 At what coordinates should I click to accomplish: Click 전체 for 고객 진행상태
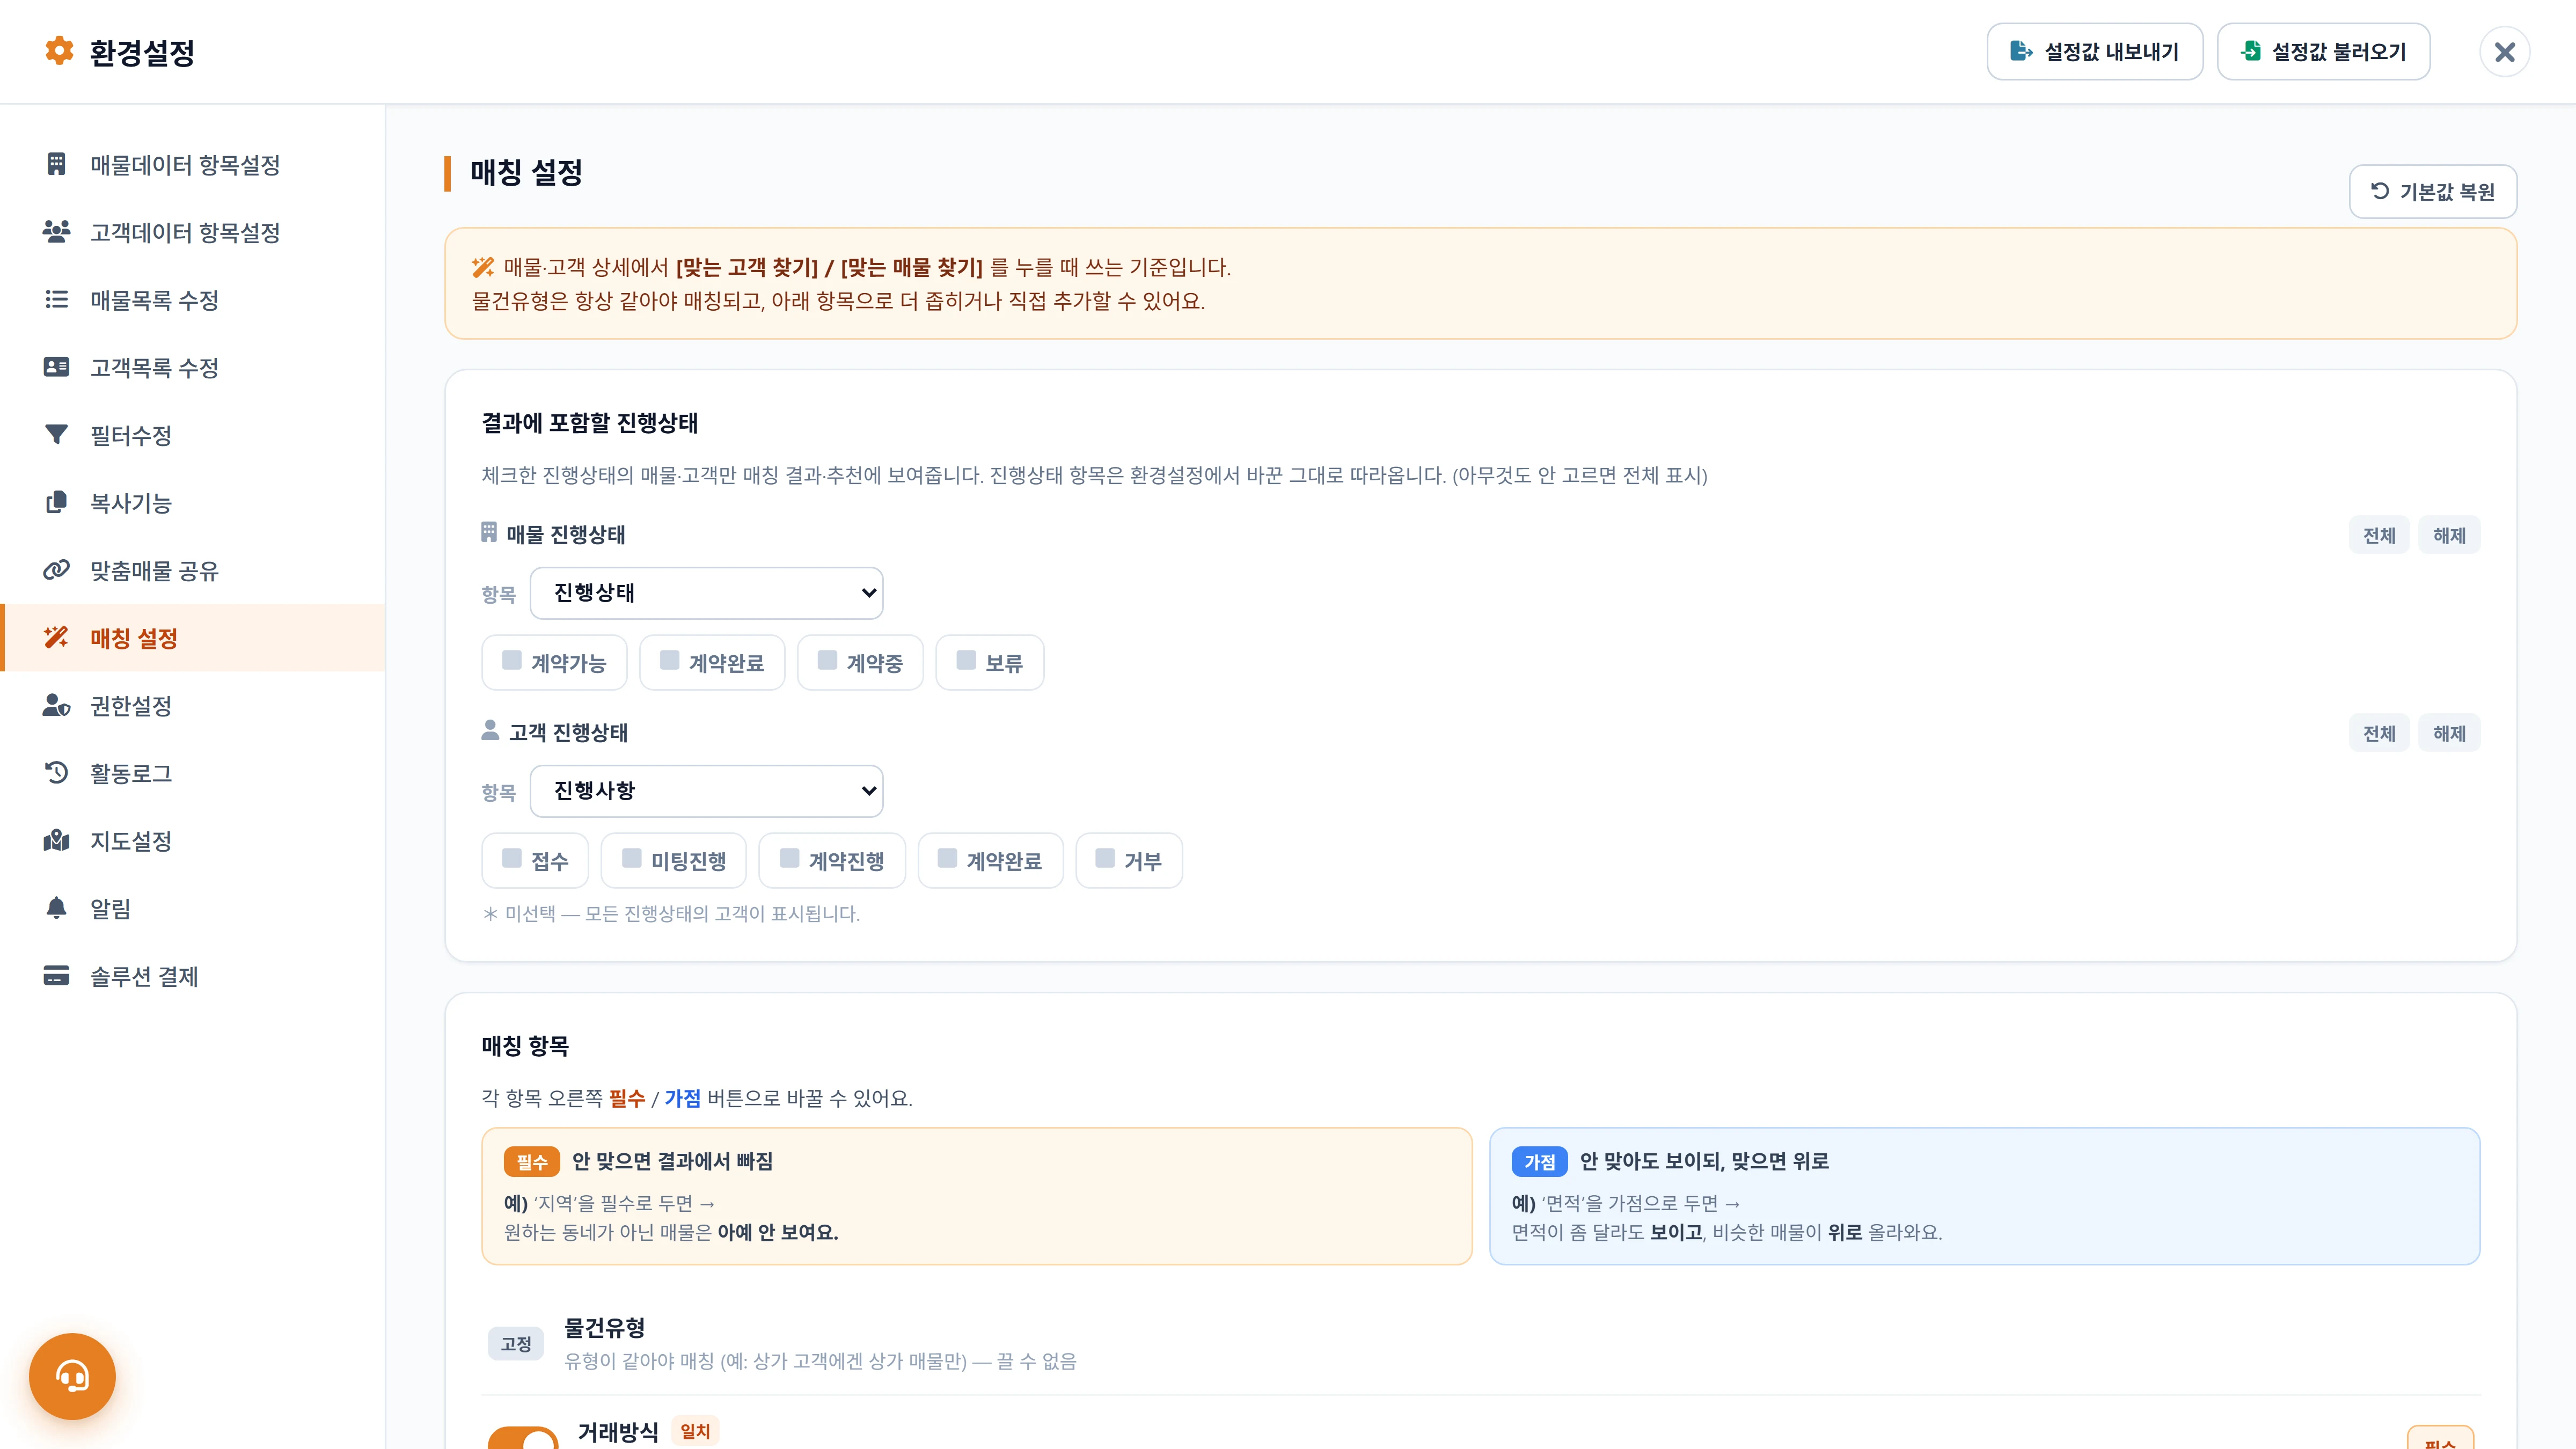[x=2379, y=733]
